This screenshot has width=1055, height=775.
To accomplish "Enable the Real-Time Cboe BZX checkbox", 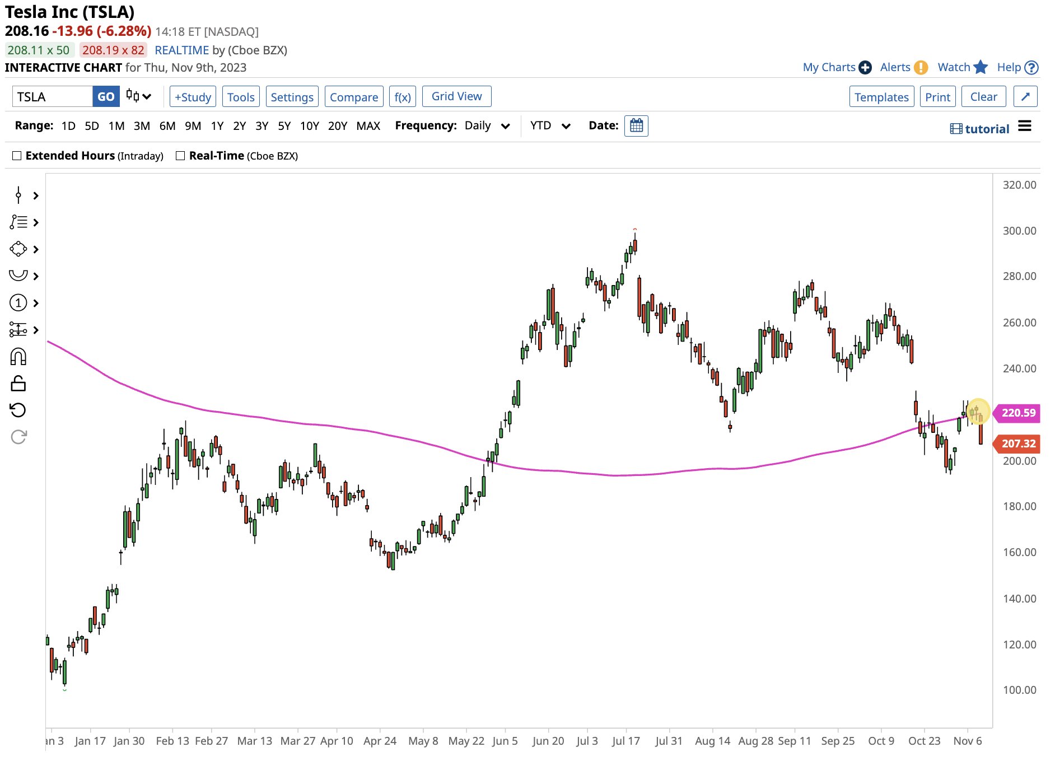I will point(180,156).
